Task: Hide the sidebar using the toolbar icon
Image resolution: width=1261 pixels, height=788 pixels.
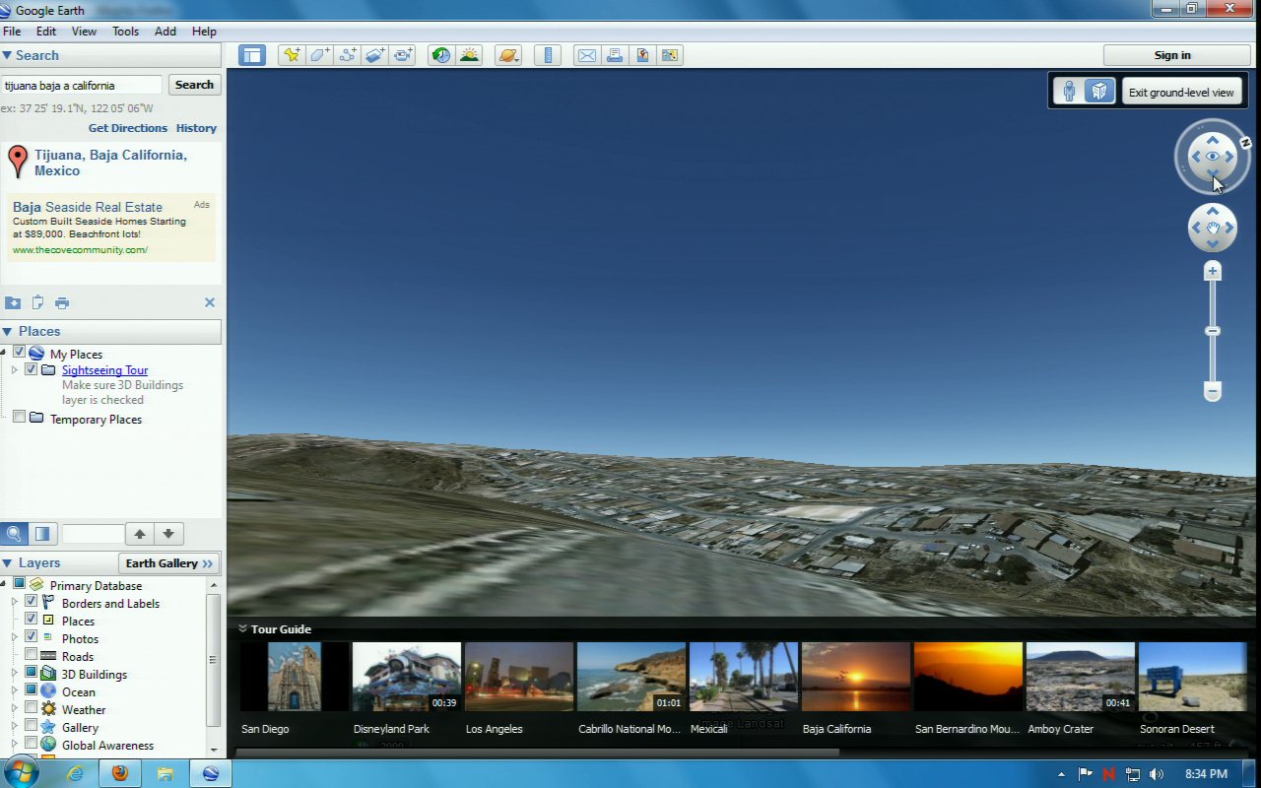Action: tap(252, 55)
